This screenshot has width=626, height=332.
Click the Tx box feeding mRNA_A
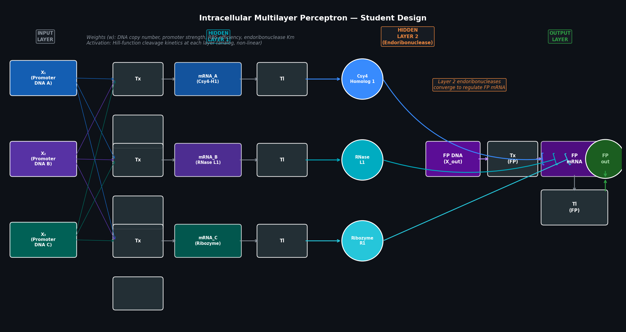pos(138,79)
